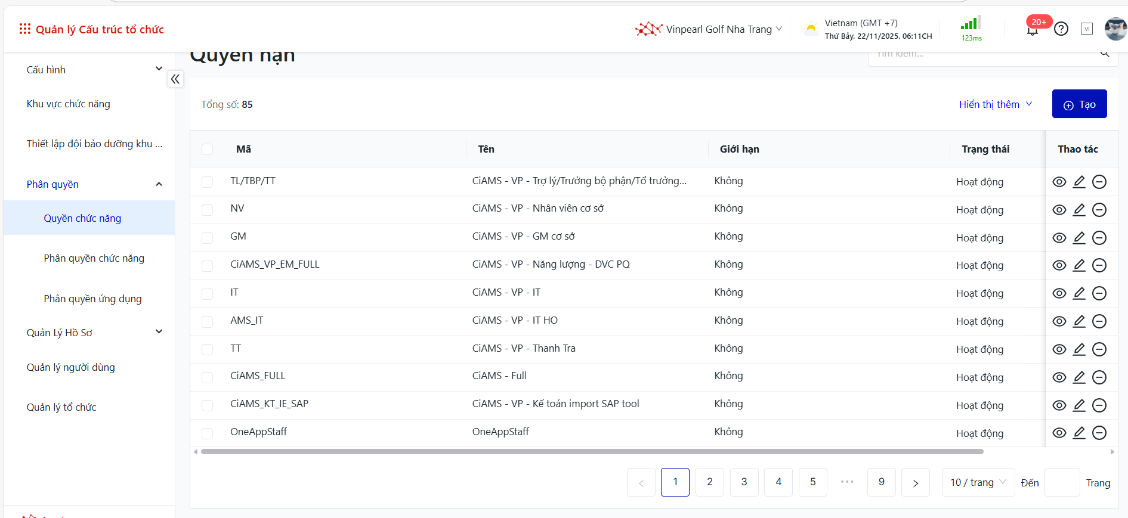
Task: Select the AMS_IT row checkbox
Action: (x=208, y=322)
